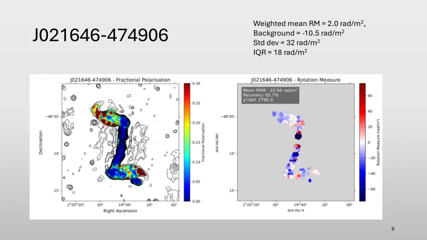This screenshot has height=240, width=427.
Task: Select the Std dev = 32 rad/m² line
Action: [286, 42]
